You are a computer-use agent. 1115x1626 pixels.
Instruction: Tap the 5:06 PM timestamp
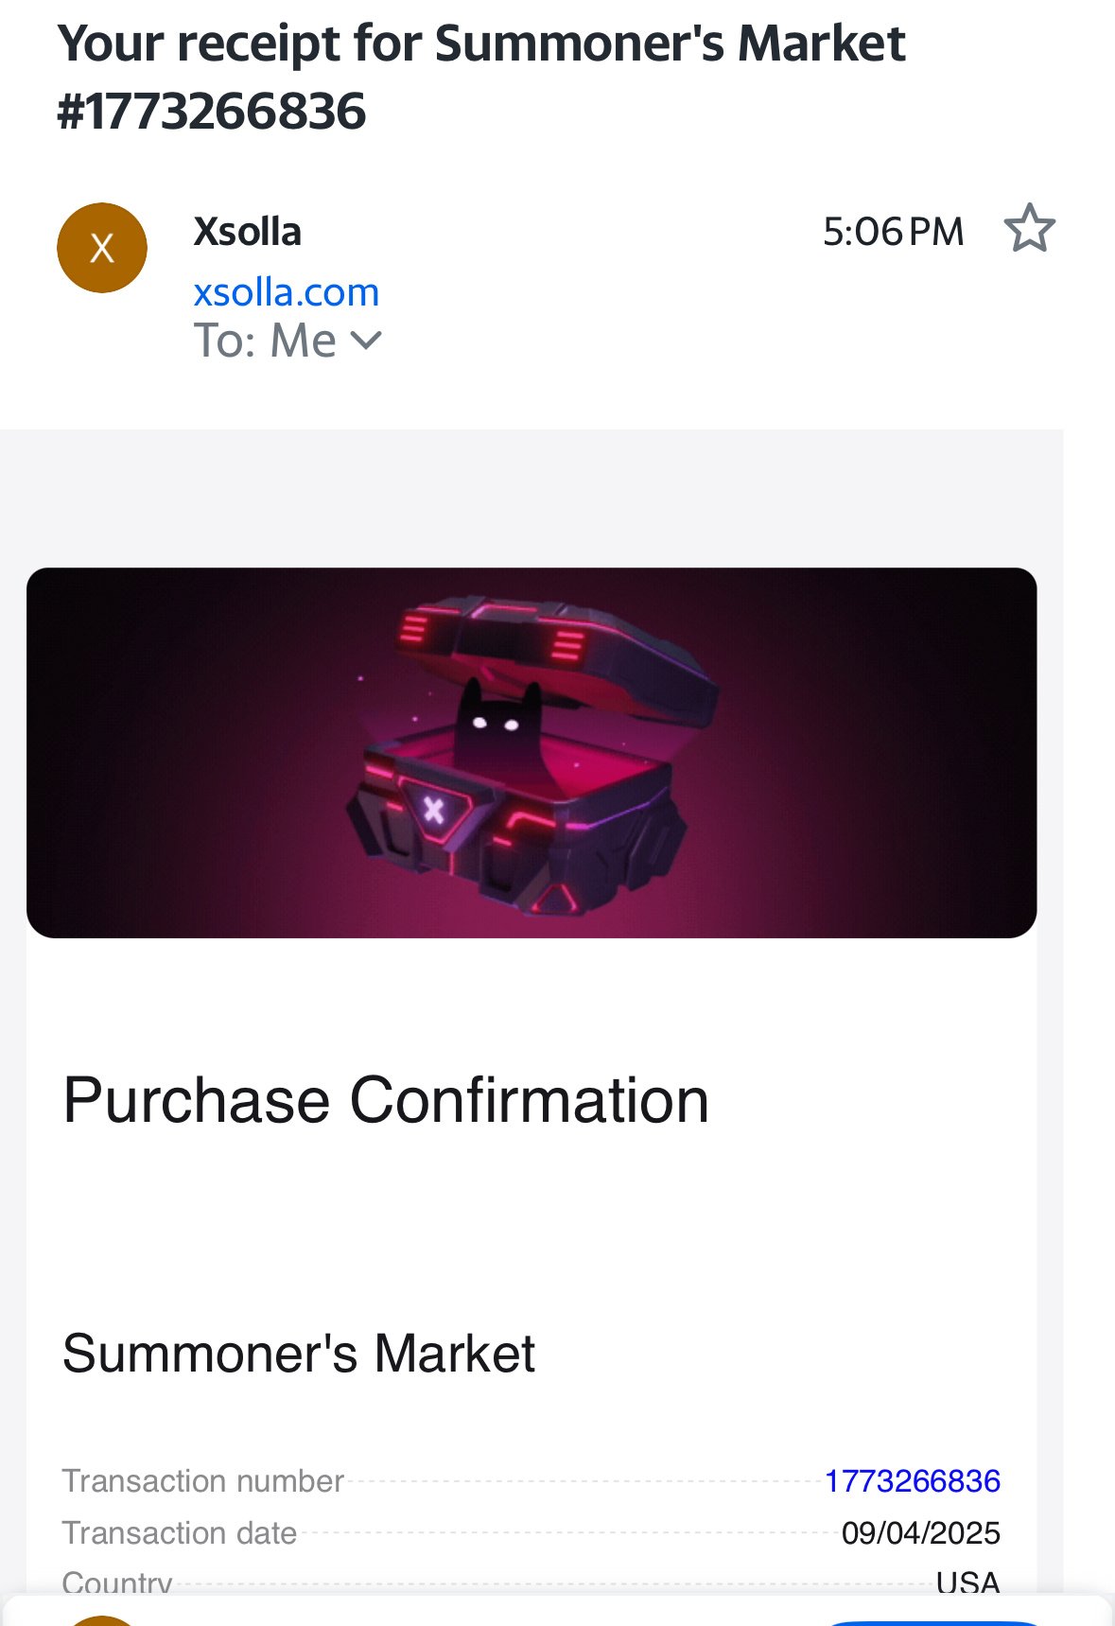pyautogui.click(x=893, y=232)
